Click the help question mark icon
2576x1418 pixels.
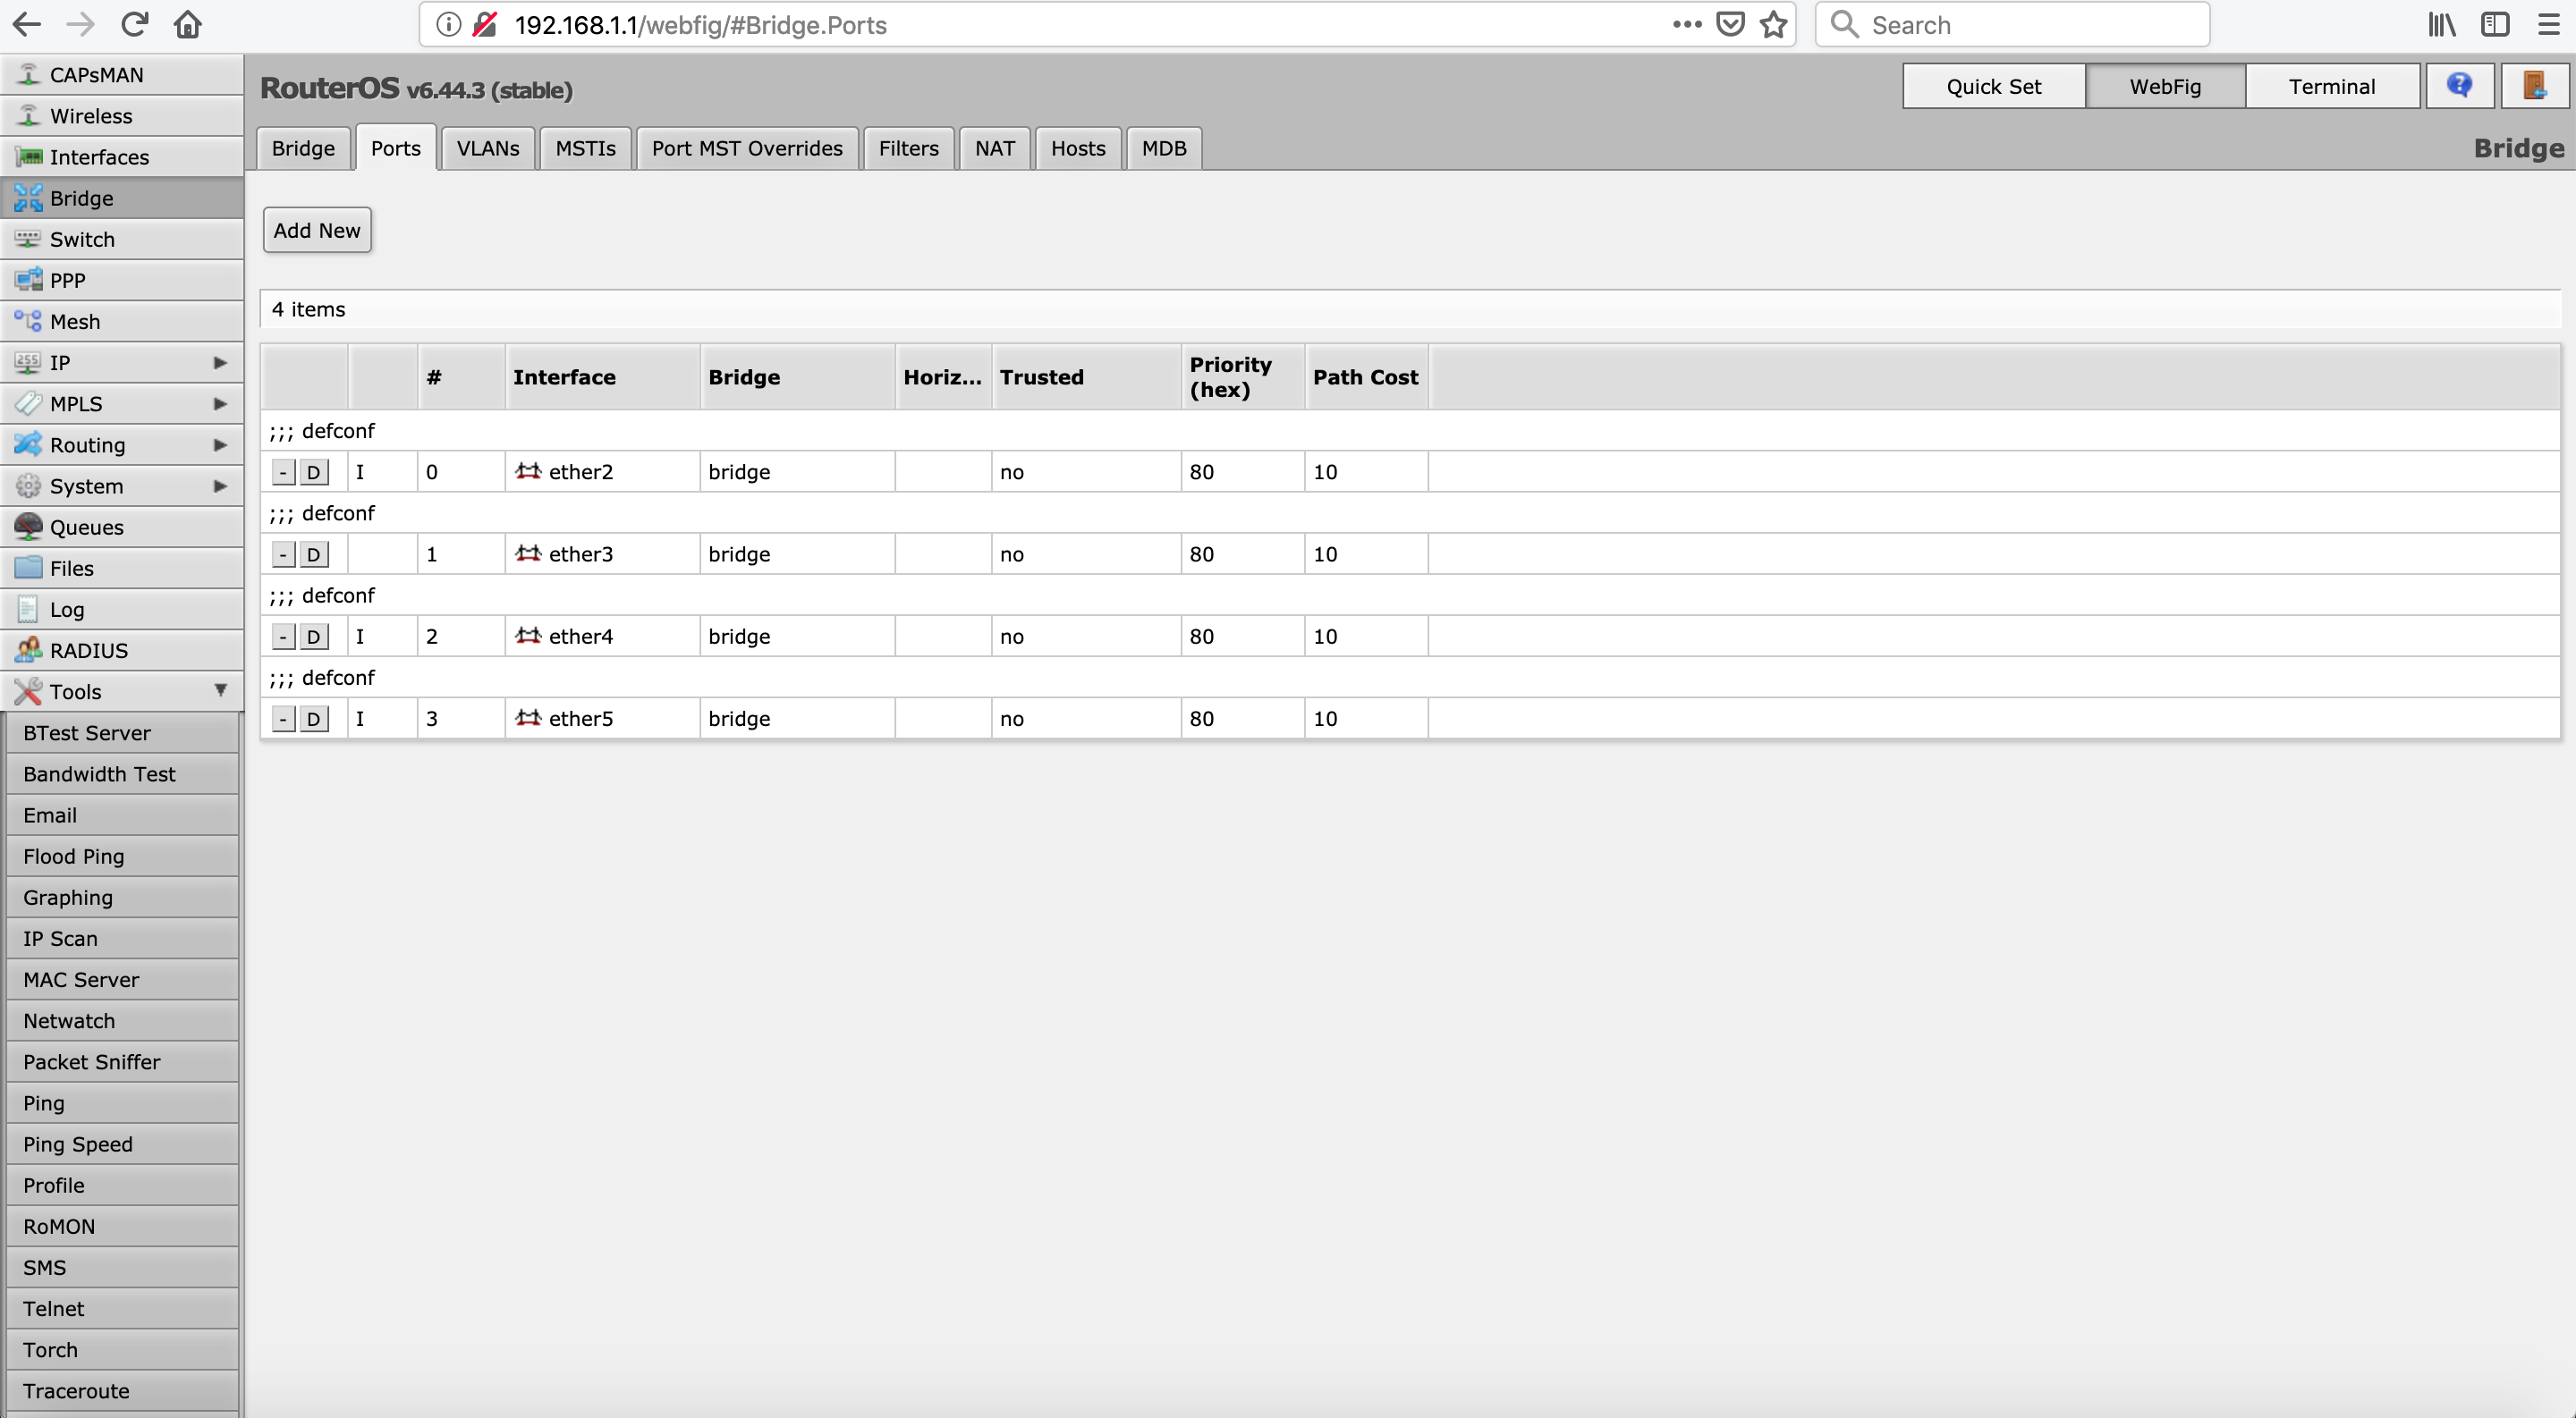2459,86
